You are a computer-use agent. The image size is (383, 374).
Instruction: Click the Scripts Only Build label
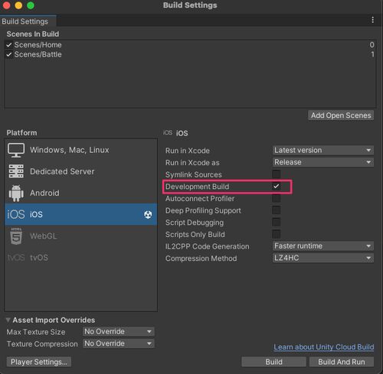[x=195, y=235]
